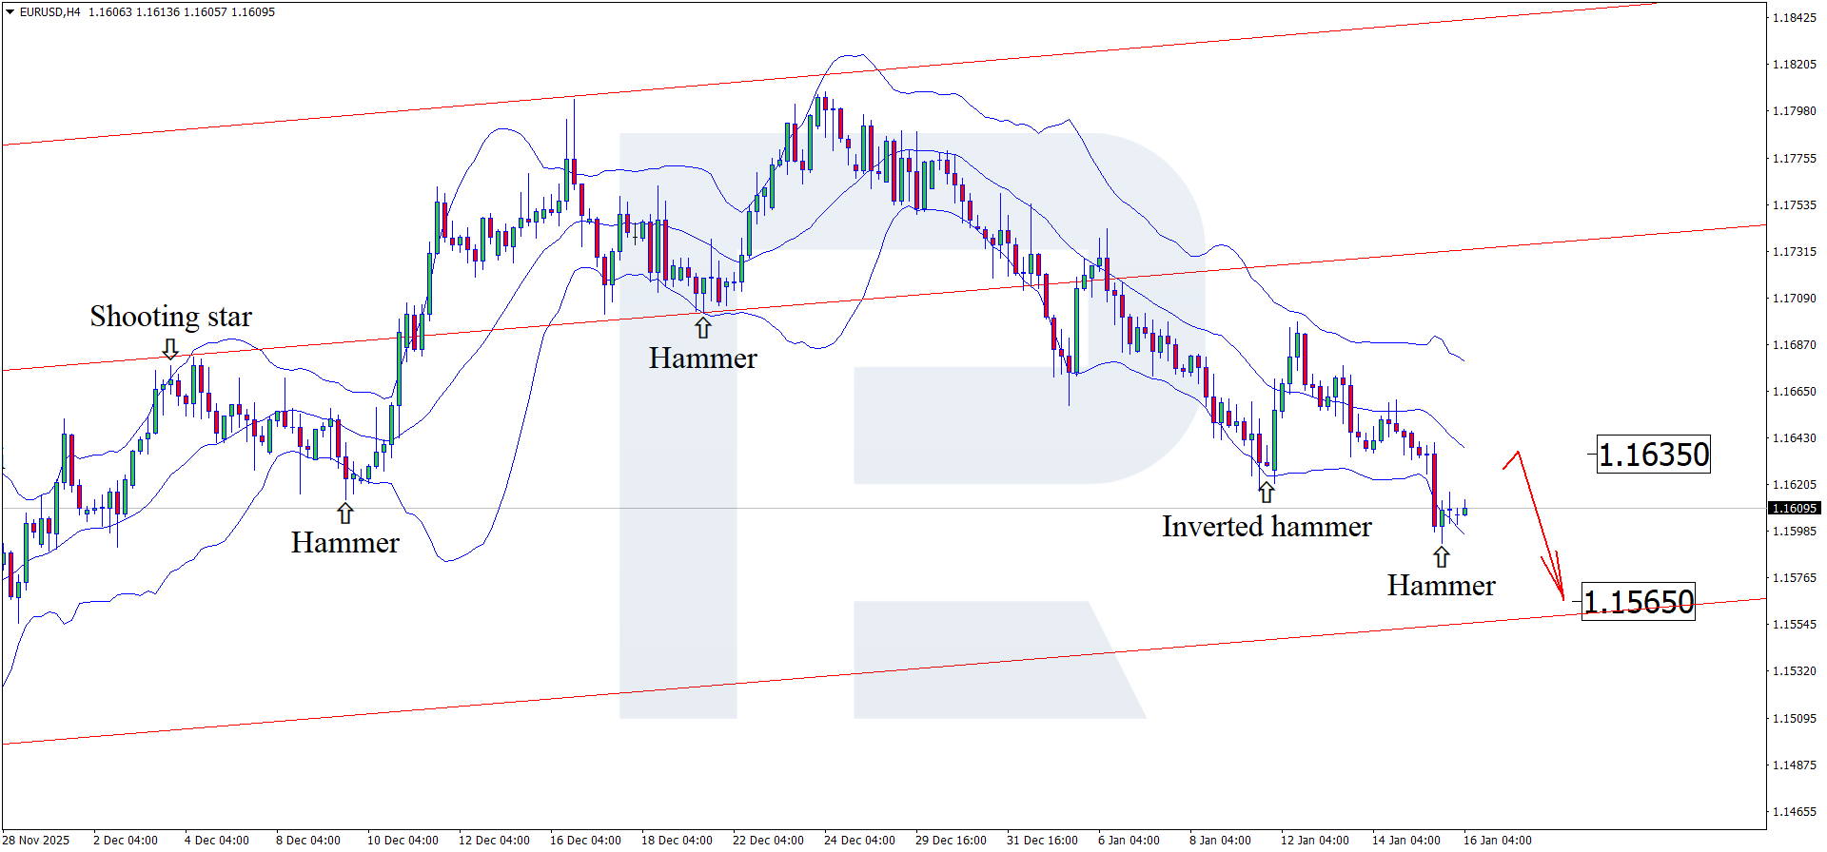
Task: Click the 24 Dec 04:00 time label
Action: pyautogui.click(x=859, y=840)
